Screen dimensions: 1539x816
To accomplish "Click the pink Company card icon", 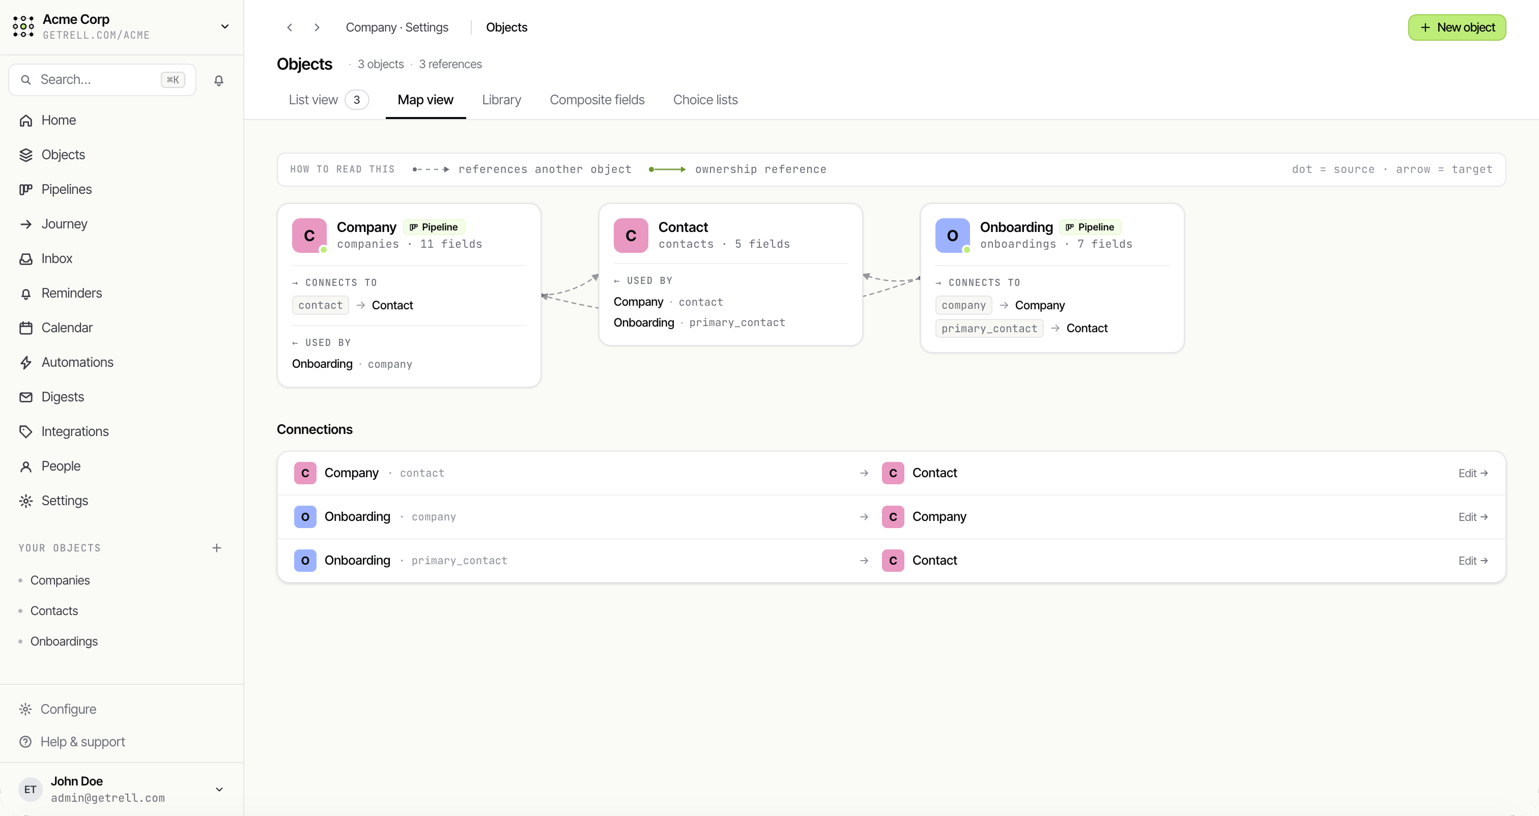I will coord(309,236).
